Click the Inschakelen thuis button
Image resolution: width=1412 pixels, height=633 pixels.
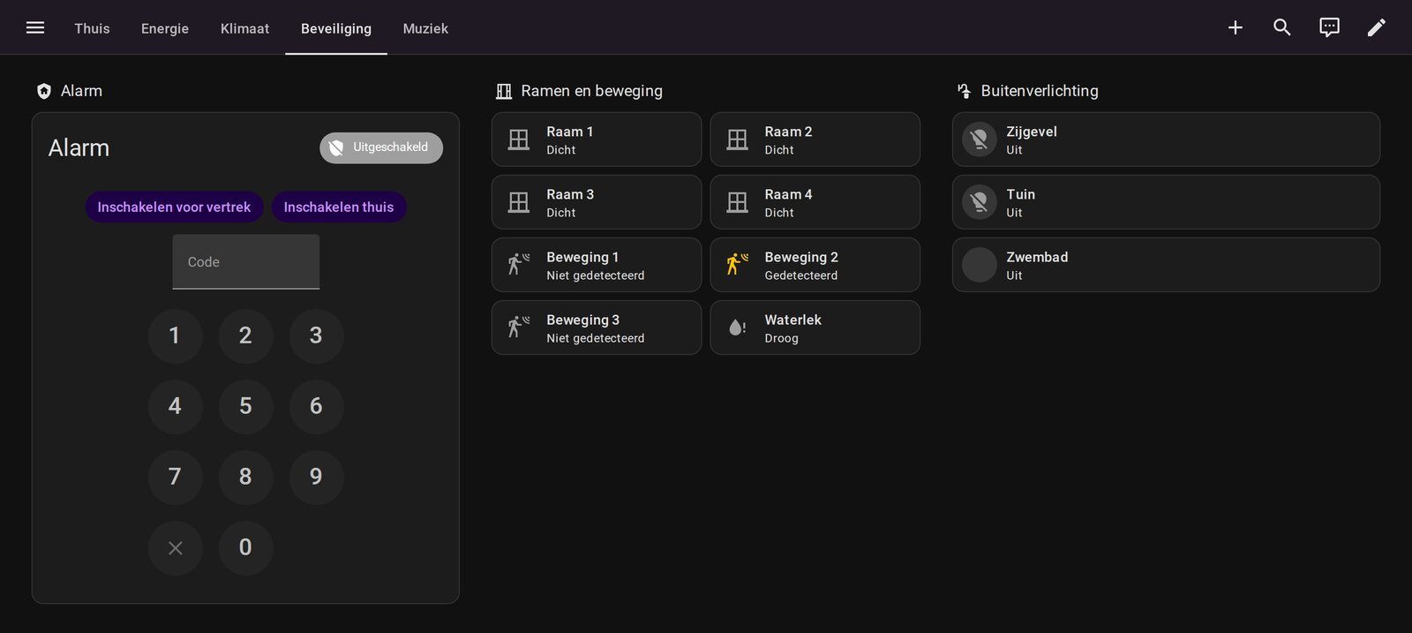pyautogui.click(x=339, y=207)
